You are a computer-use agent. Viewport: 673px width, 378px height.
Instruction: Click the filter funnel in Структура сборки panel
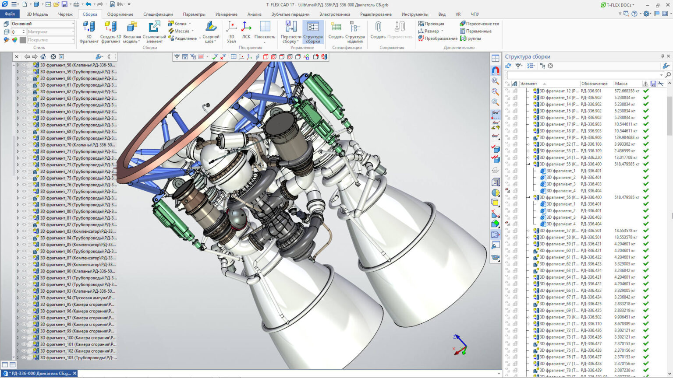(x=518, y=66)
